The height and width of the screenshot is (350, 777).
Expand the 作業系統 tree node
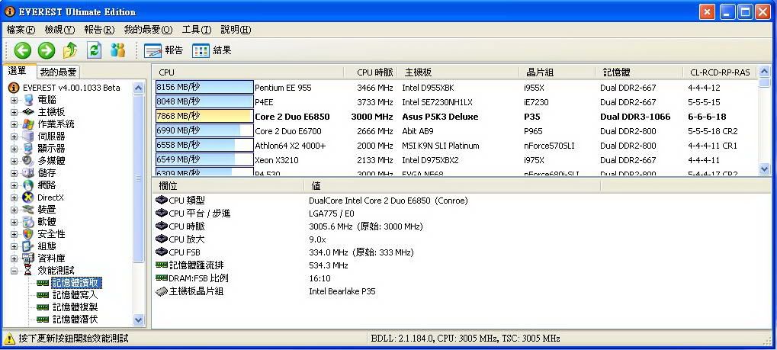click(x=14, y=124)
